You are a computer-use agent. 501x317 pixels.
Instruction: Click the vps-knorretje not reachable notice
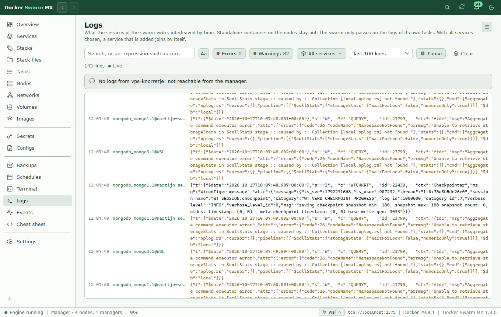[x=288, y=81]
